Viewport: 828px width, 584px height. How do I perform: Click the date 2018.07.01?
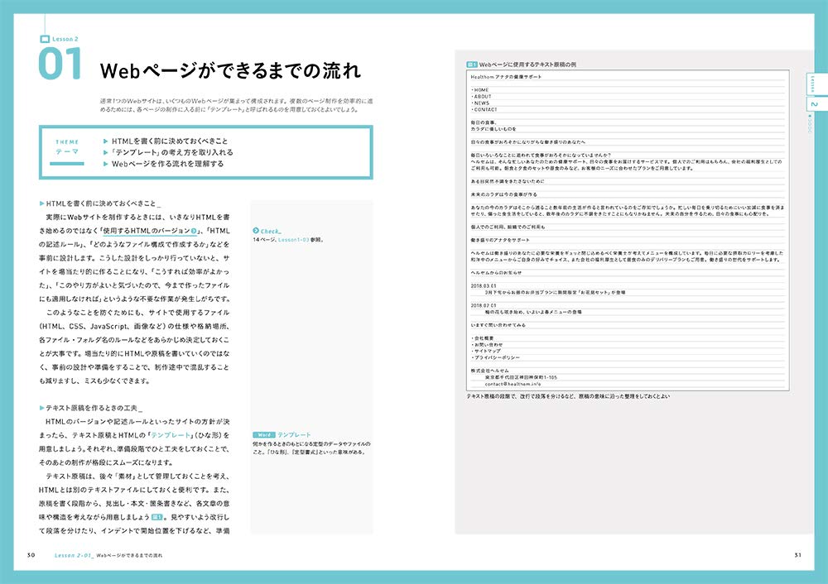tap(484, 305)
